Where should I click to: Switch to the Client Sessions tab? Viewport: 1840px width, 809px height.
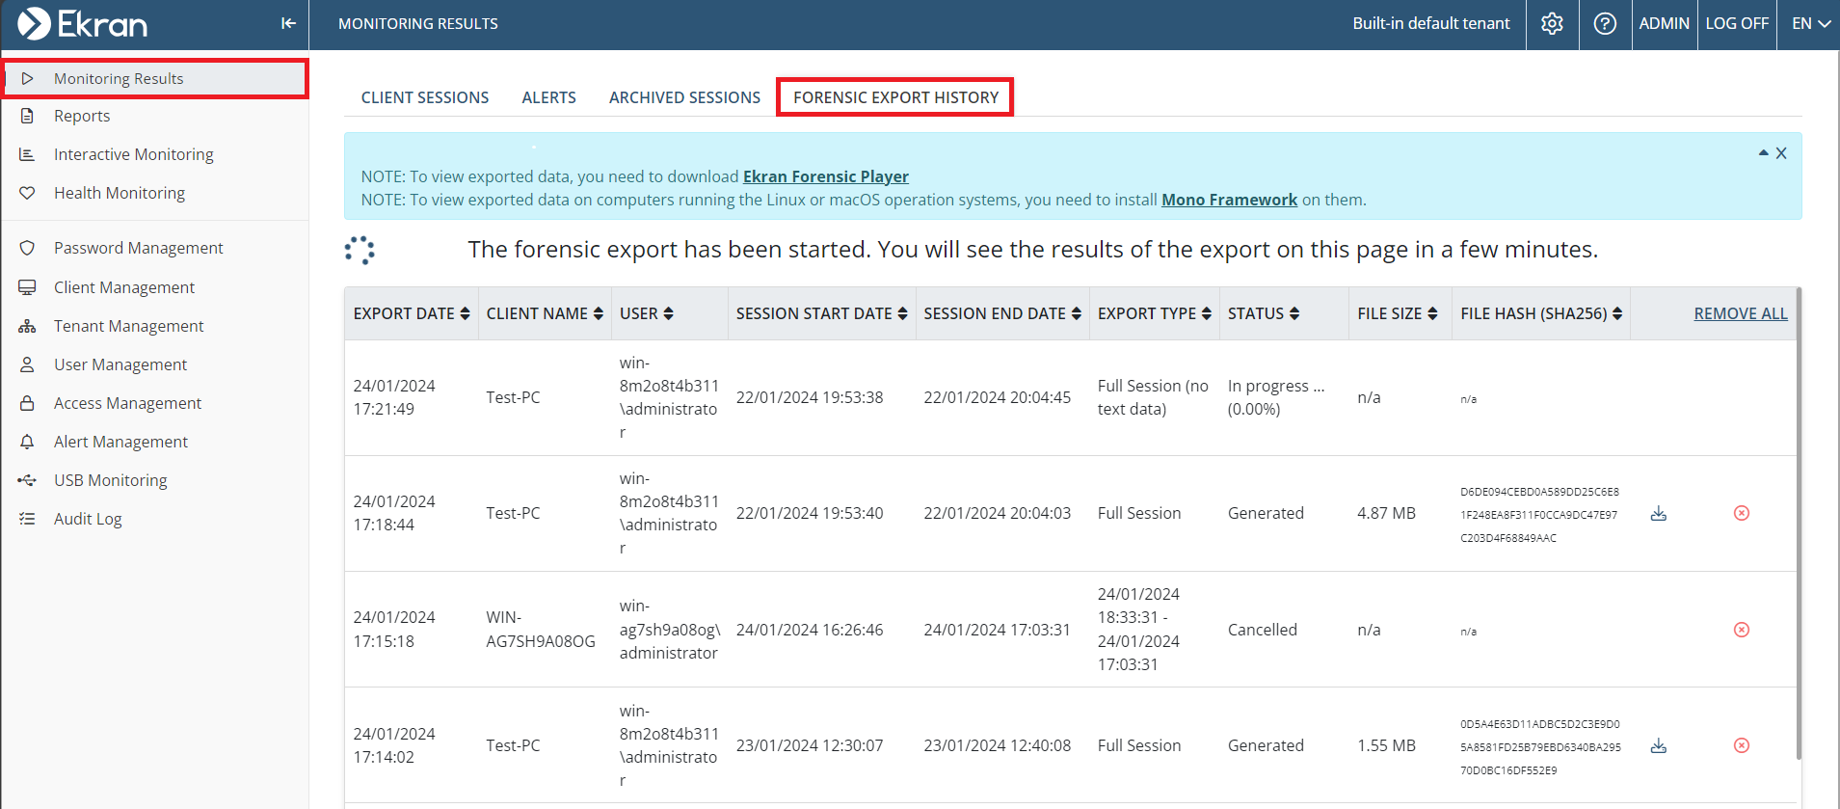point(424,97)
